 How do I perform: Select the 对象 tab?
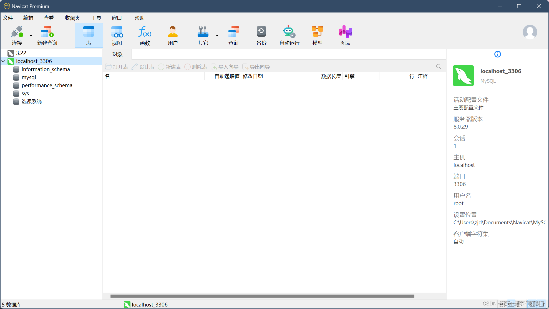point(117,54)
